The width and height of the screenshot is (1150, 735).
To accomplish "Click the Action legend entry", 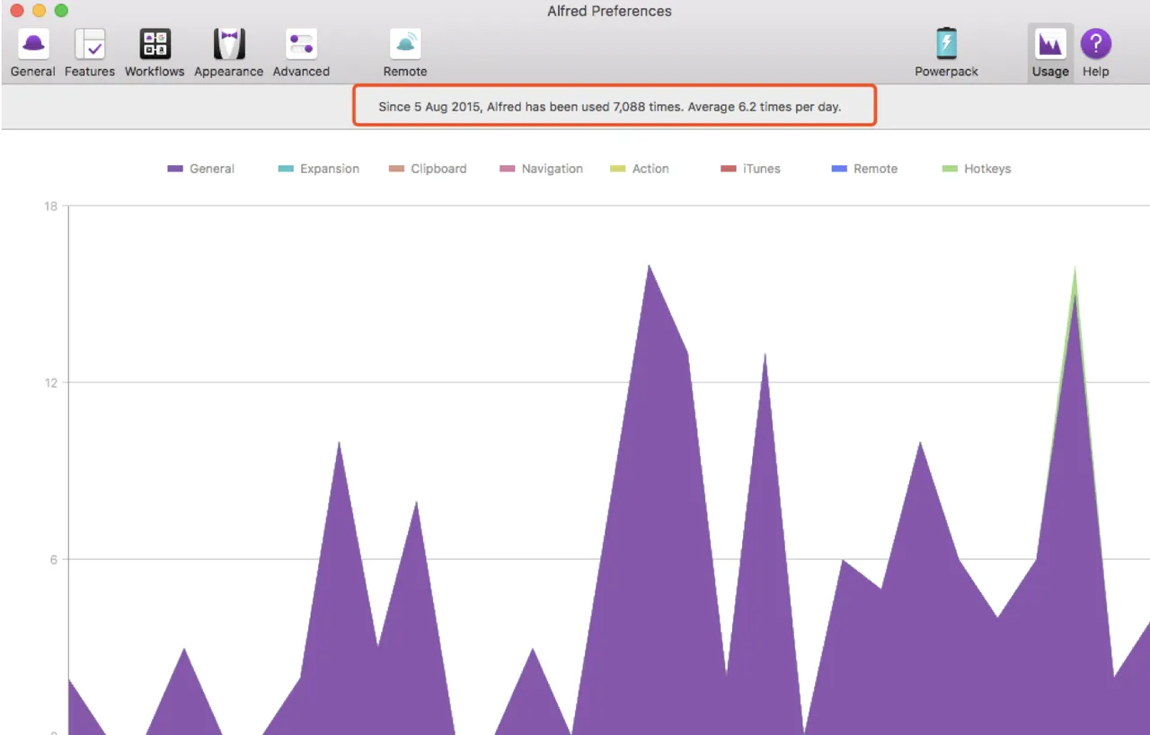I will [x=640, y=169].
